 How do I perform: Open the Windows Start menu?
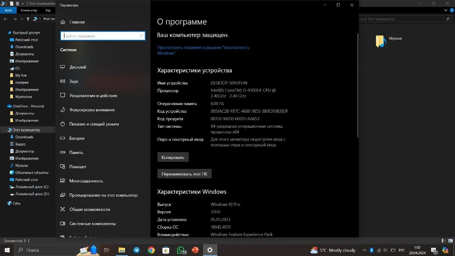click(x=7, y=250)
